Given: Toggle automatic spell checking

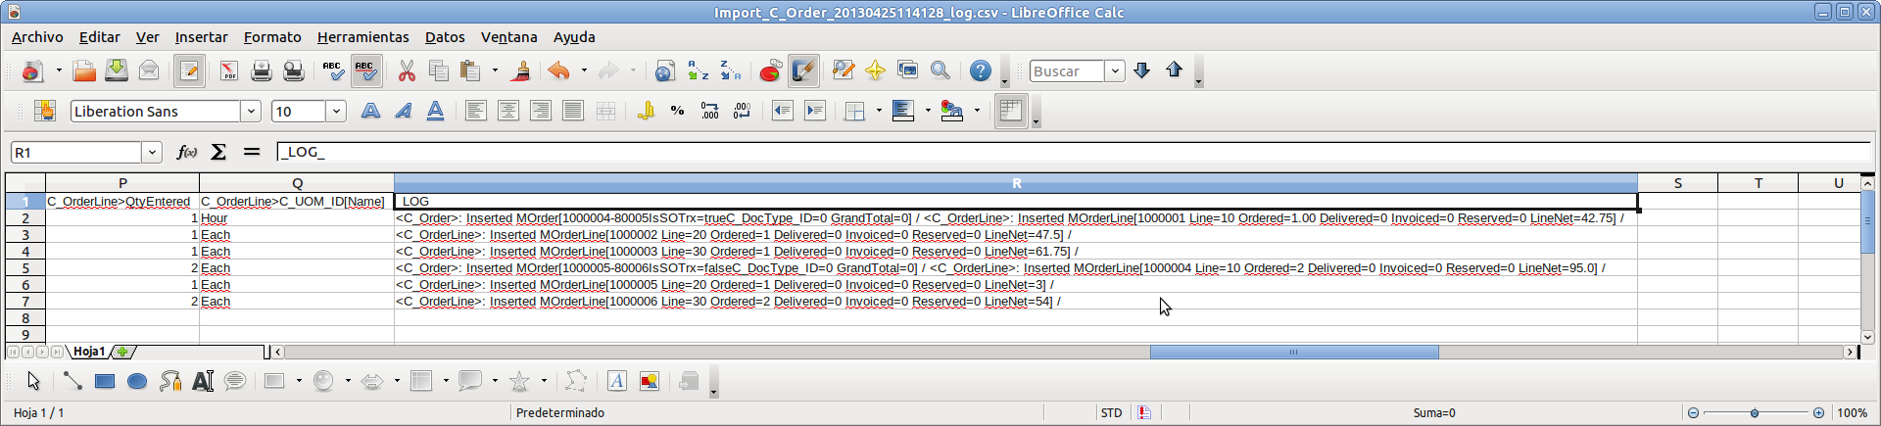Looking at the screenshot, I should pos(365,71).
